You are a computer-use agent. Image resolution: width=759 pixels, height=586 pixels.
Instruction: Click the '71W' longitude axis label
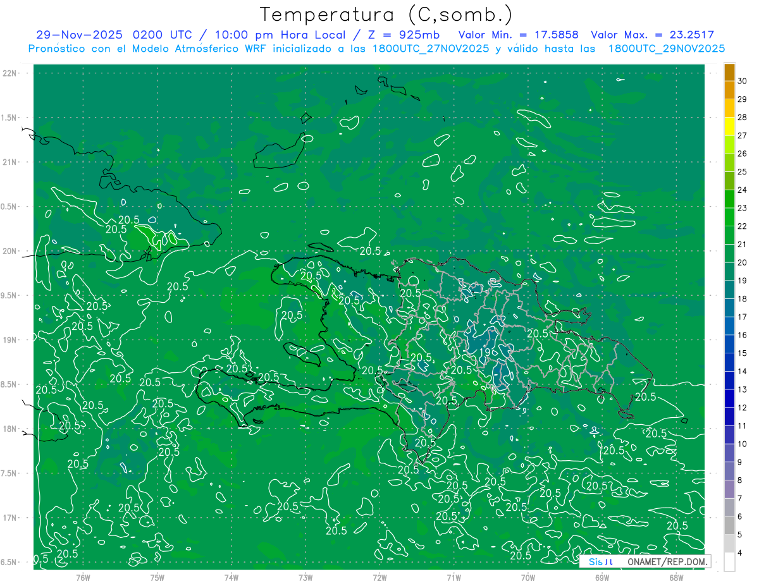tap(454, 578)
